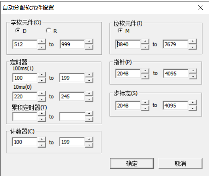Close the auto-assign device settings dialog

click(201, 8)
